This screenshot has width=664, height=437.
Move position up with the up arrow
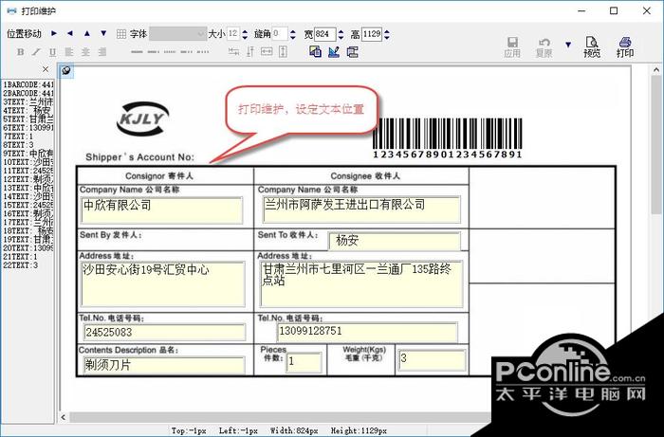87,33
